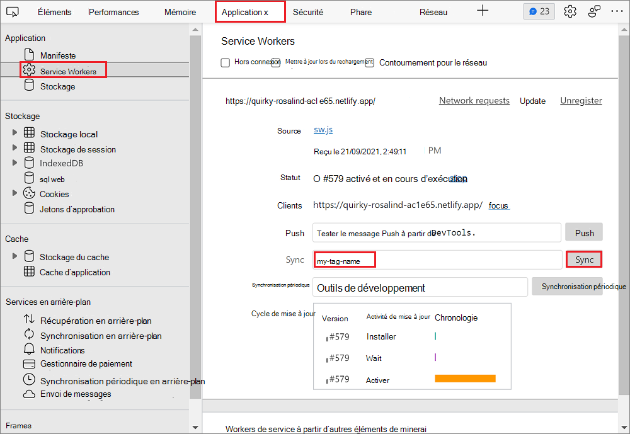Enable the Hors connexion checkbox

(224, 62)
